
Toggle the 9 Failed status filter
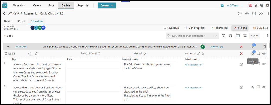click(240, 28)
